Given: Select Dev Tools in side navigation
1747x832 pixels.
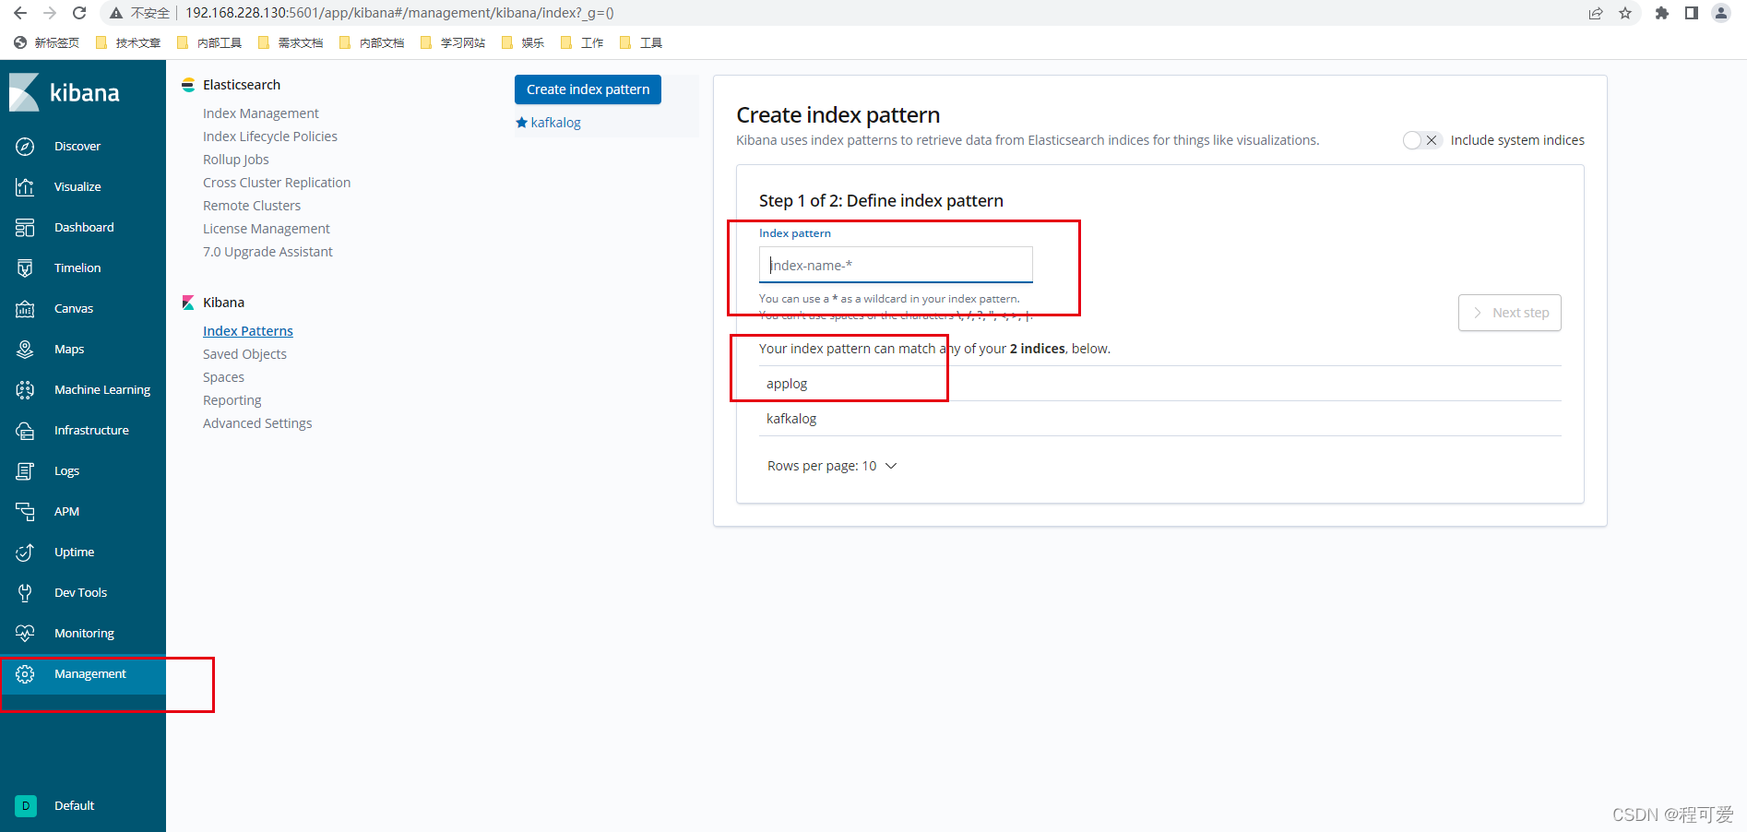Looking at the screenshot, I should pyautogui.click(x=80, y=593).
